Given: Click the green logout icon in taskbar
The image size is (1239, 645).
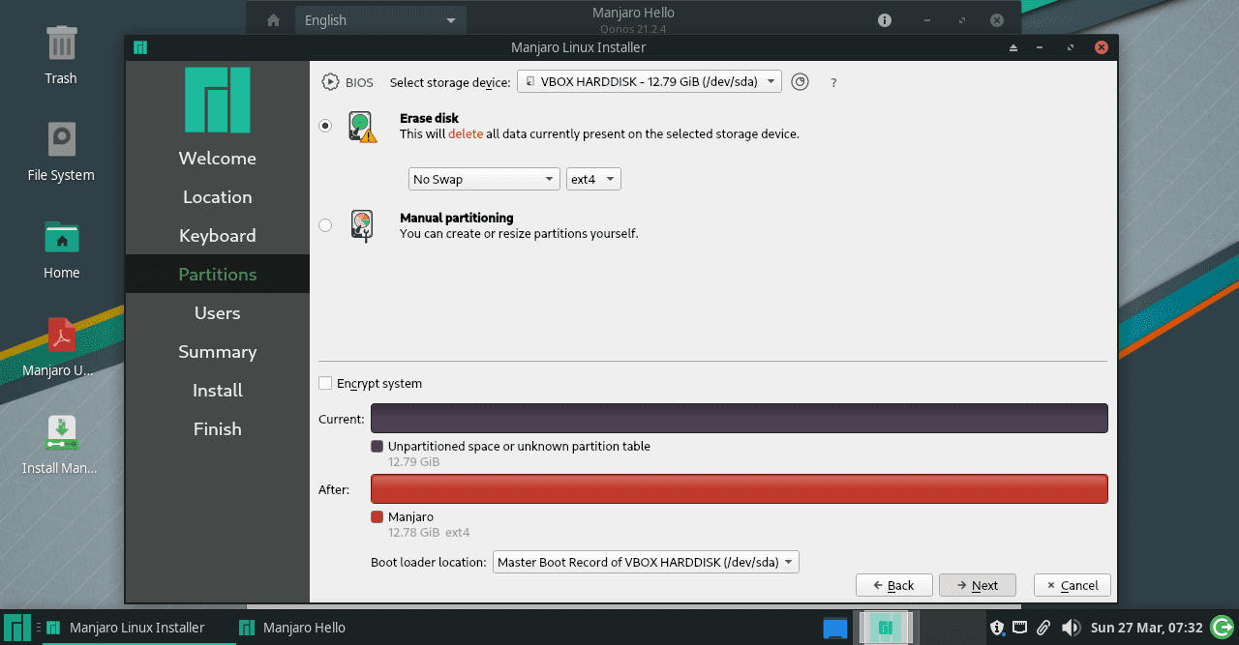Looking at the screenshot, I should click(x=1223, y=628).
